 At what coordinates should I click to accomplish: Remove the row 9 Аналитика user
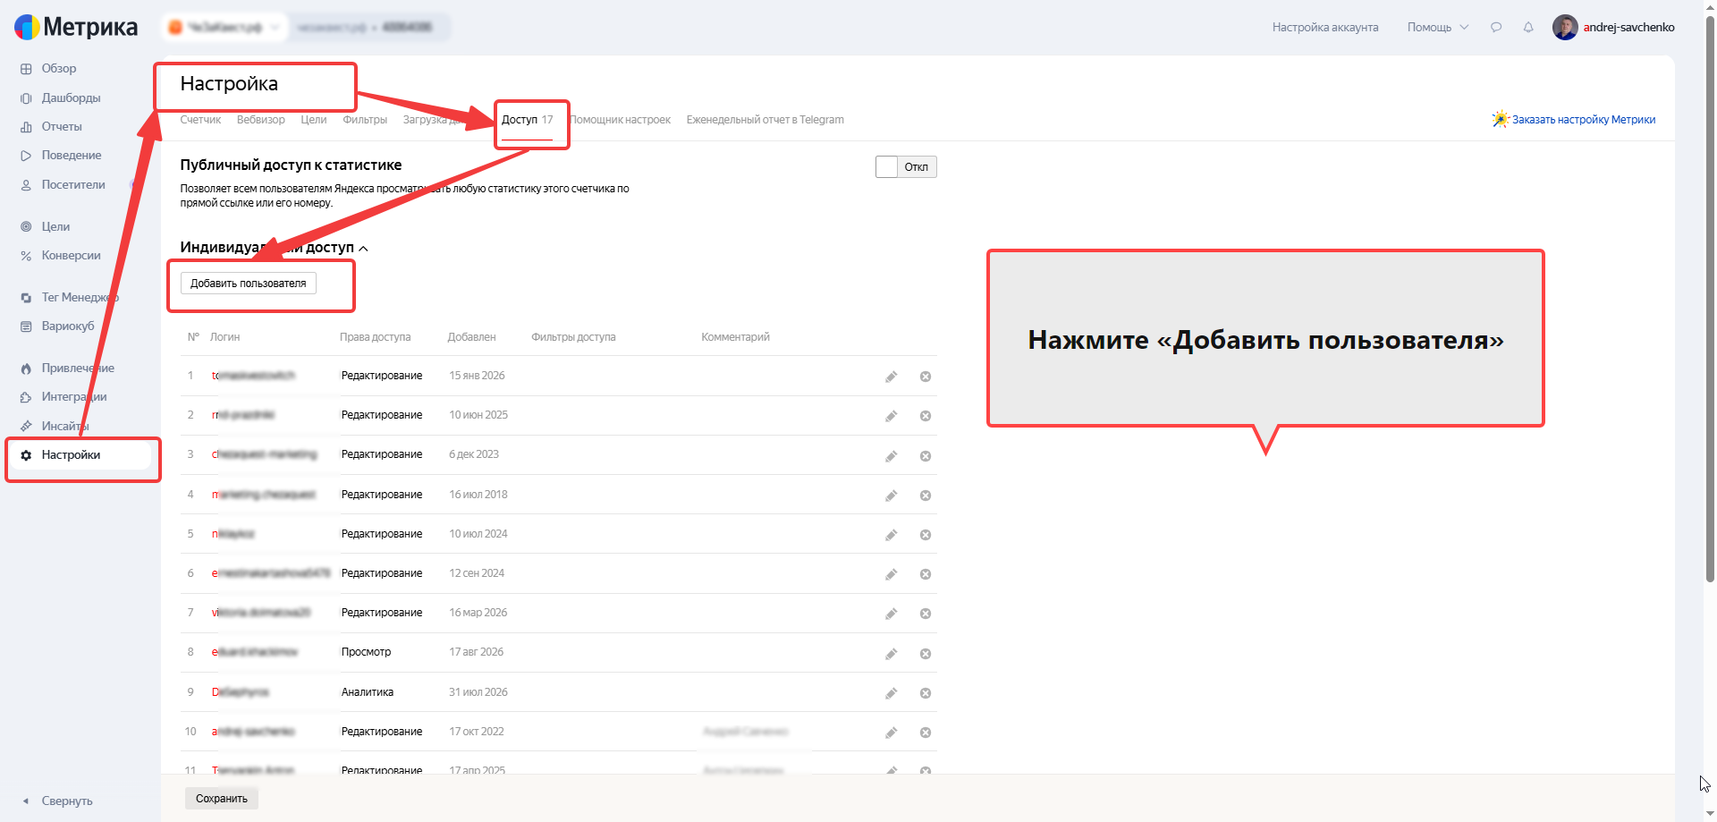pyautogui.click(x=926, y=693)
